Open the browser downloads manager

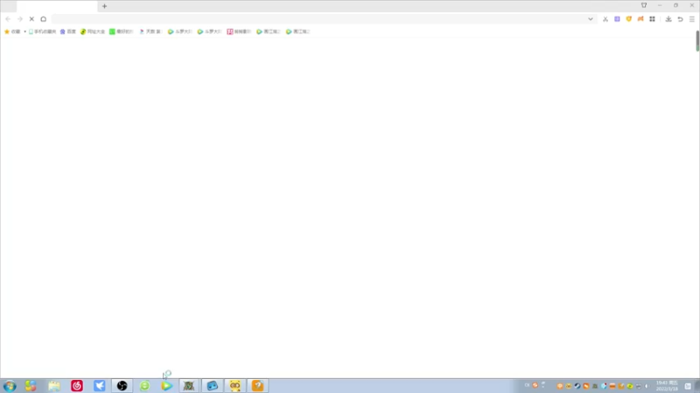(668, 19)
